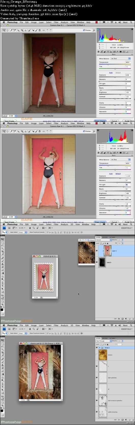Expand Group 1 with its disclosure triangle

(100, 347)
